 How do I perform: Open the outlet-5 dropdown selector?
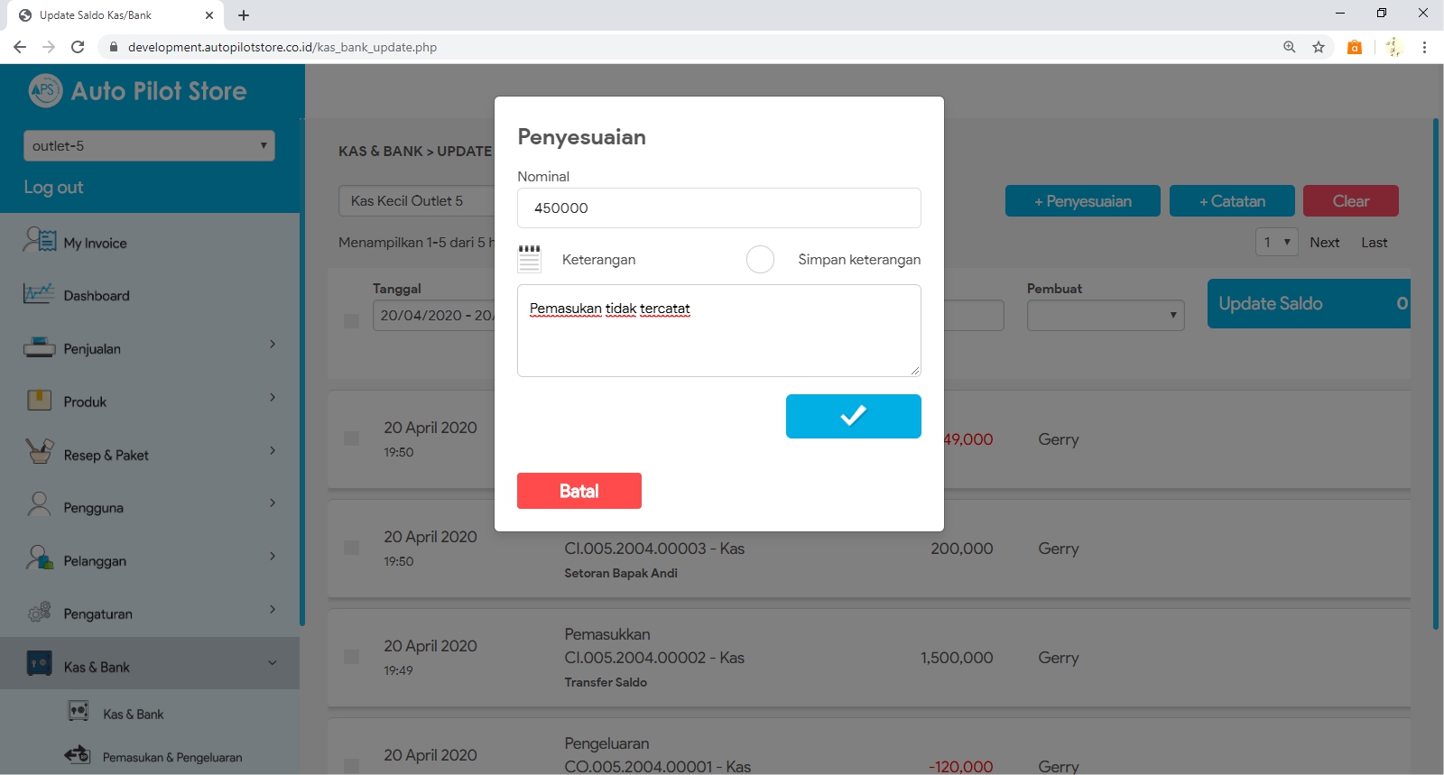pos(149,146)
